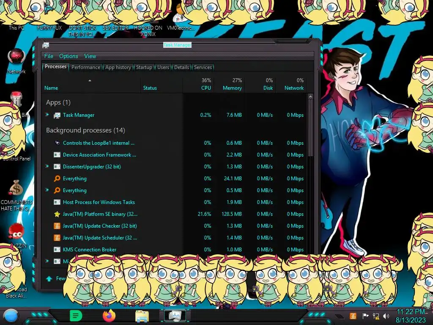Viewport: 433px width, 325px height.
Task: Switch to the Performance tab
Action: (86, 67)
